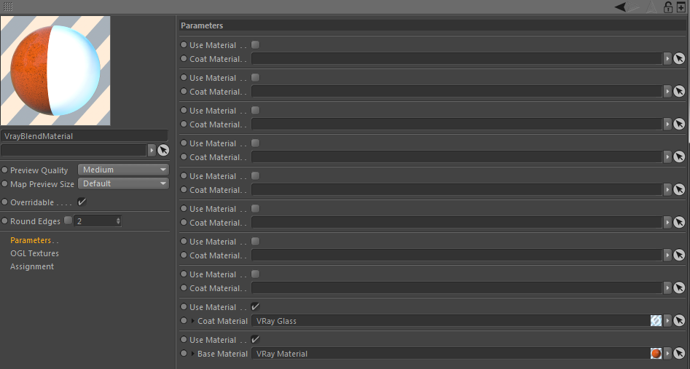This screenshot has height=369, width=690.
Task: Enable the Round Edges checkbox
Action: (68, 221)
